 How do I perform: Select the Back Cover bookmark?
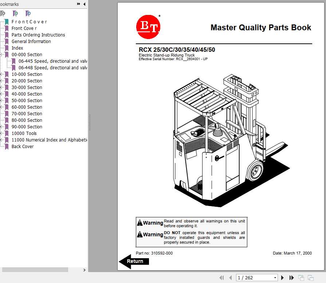[23, 146]
